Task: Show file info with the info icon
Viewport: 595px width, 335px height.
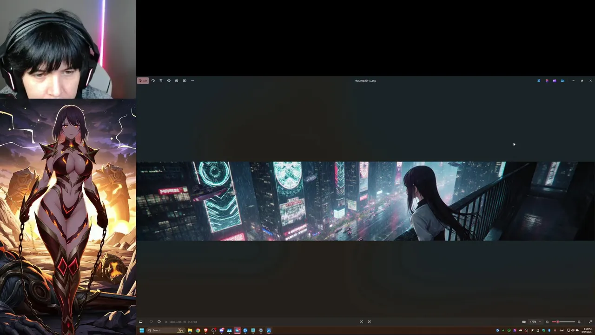Action: pos(159,322)
